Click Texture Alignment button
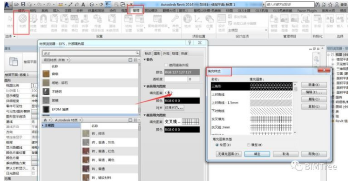Screen dimensions: 352x185 click(x=174, y=108)
